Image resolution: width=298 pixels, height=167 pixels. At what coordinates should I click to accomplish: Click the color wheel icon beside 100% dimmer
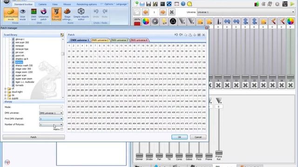tap(146, 21)
